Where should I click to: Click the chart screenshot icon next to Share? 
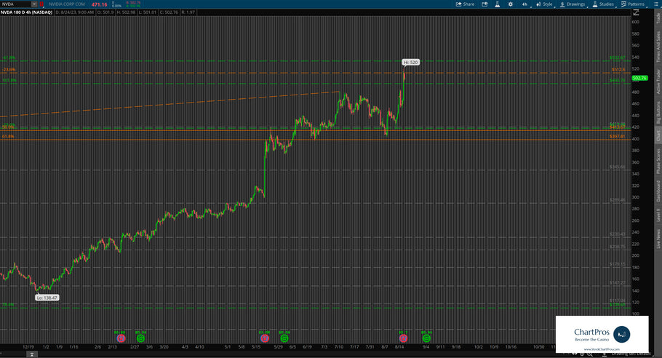(484, 4)
